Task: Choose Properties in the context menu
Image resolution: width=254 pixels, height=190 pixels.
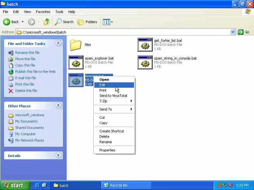Action: [x=114, y=150]
